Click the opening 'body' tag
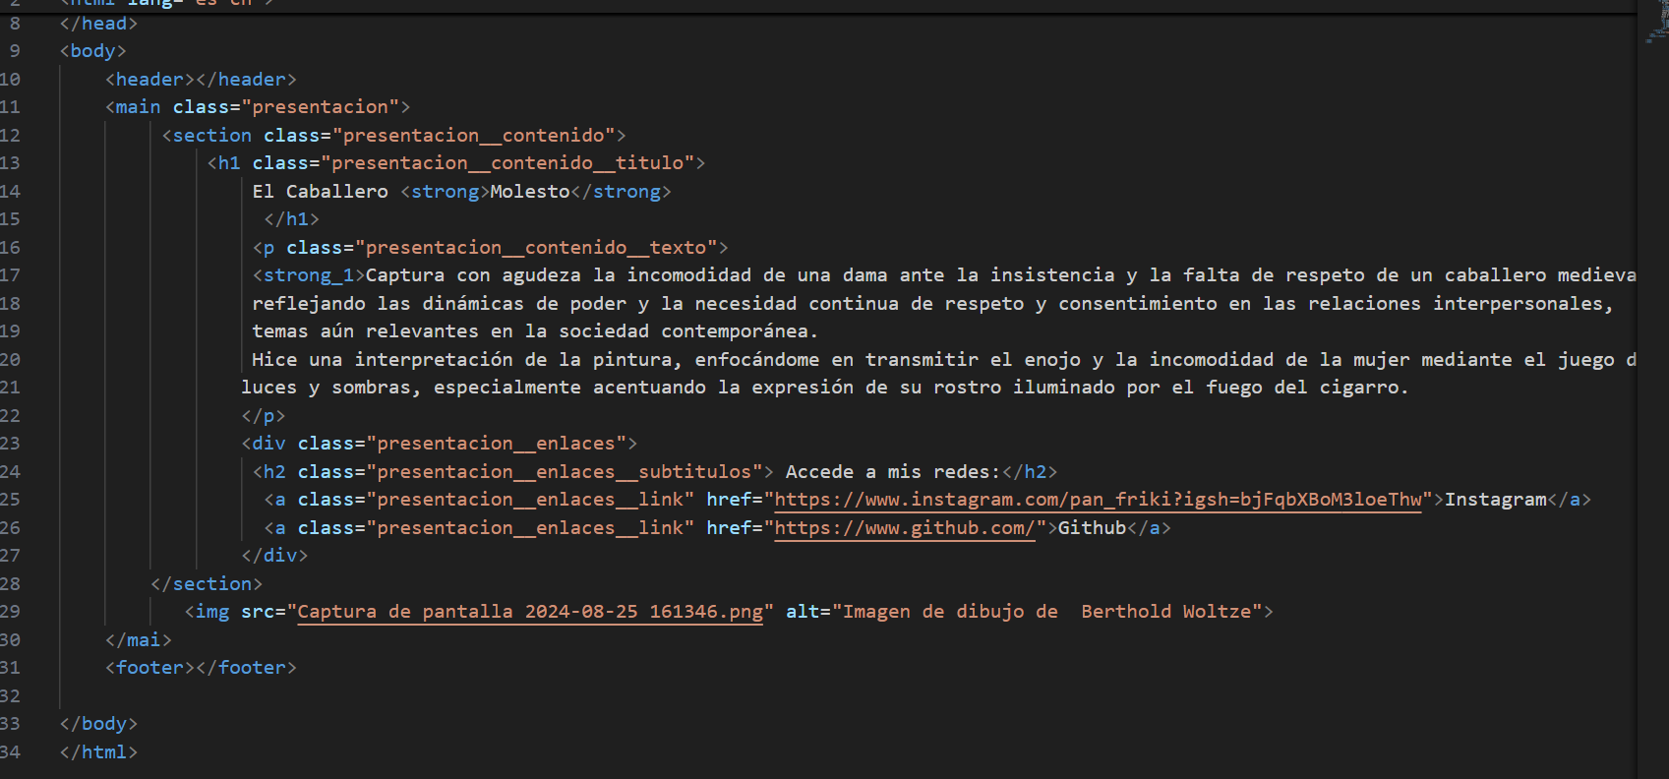 [x=93, y=51]
